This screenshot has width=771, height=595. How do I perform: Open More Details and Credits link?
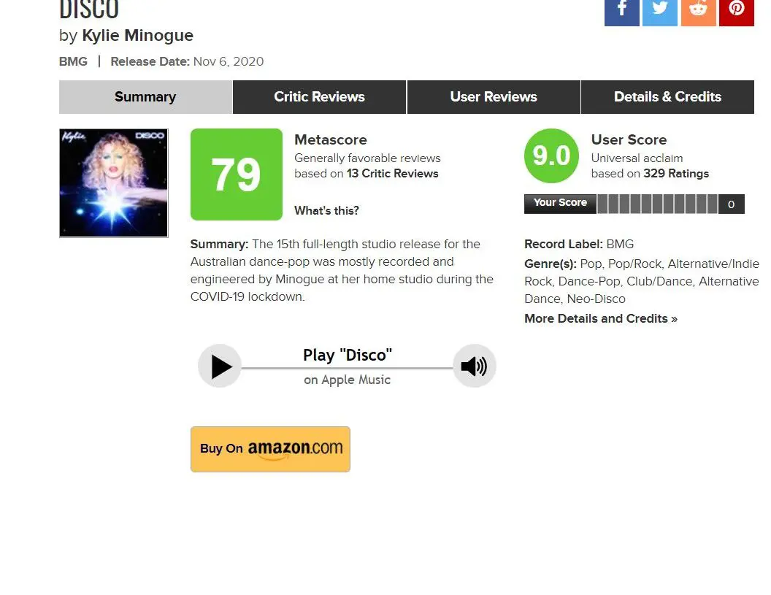click(x=601, y=318)
